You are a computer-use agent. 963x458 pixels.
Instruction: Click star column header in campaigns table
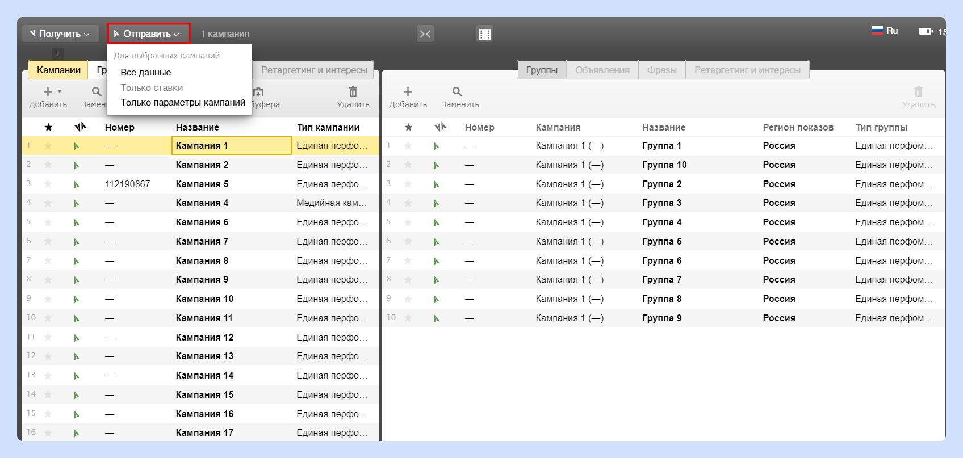(48, 127)
